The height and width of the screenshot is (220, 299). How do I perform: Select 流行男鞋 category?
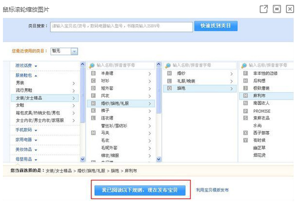click(x=45, y=90)
